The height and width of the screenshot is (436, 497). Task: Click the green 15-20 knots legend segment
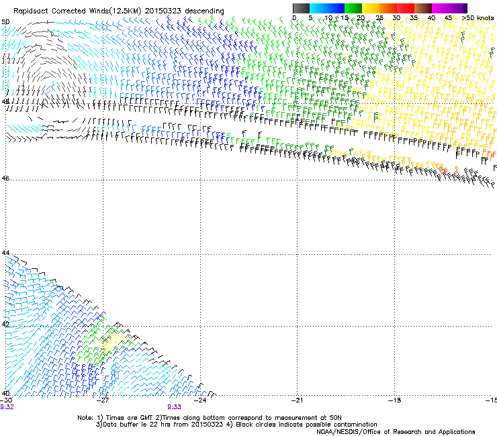(x=353, y=8)
